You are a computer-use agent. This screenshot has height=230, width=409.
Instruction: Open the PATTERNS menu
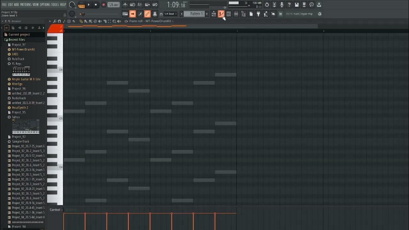coord(26,4)
